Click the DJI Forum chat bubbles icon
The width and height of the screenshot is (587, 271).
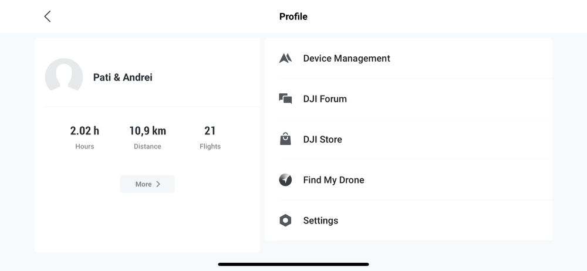coord(285,99)
